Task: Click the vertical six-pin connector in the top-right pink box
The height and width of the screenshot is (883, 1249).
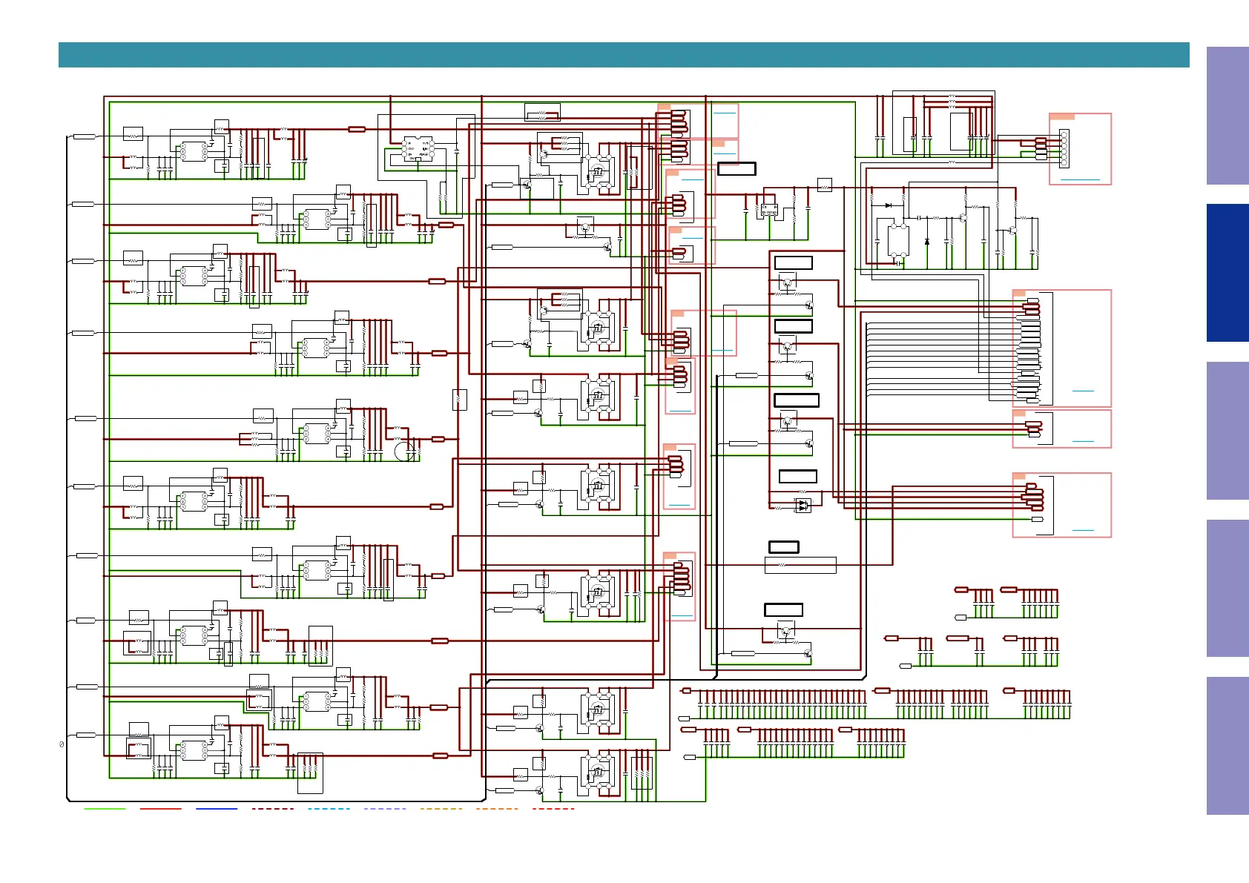Action: pos(1064,148)
